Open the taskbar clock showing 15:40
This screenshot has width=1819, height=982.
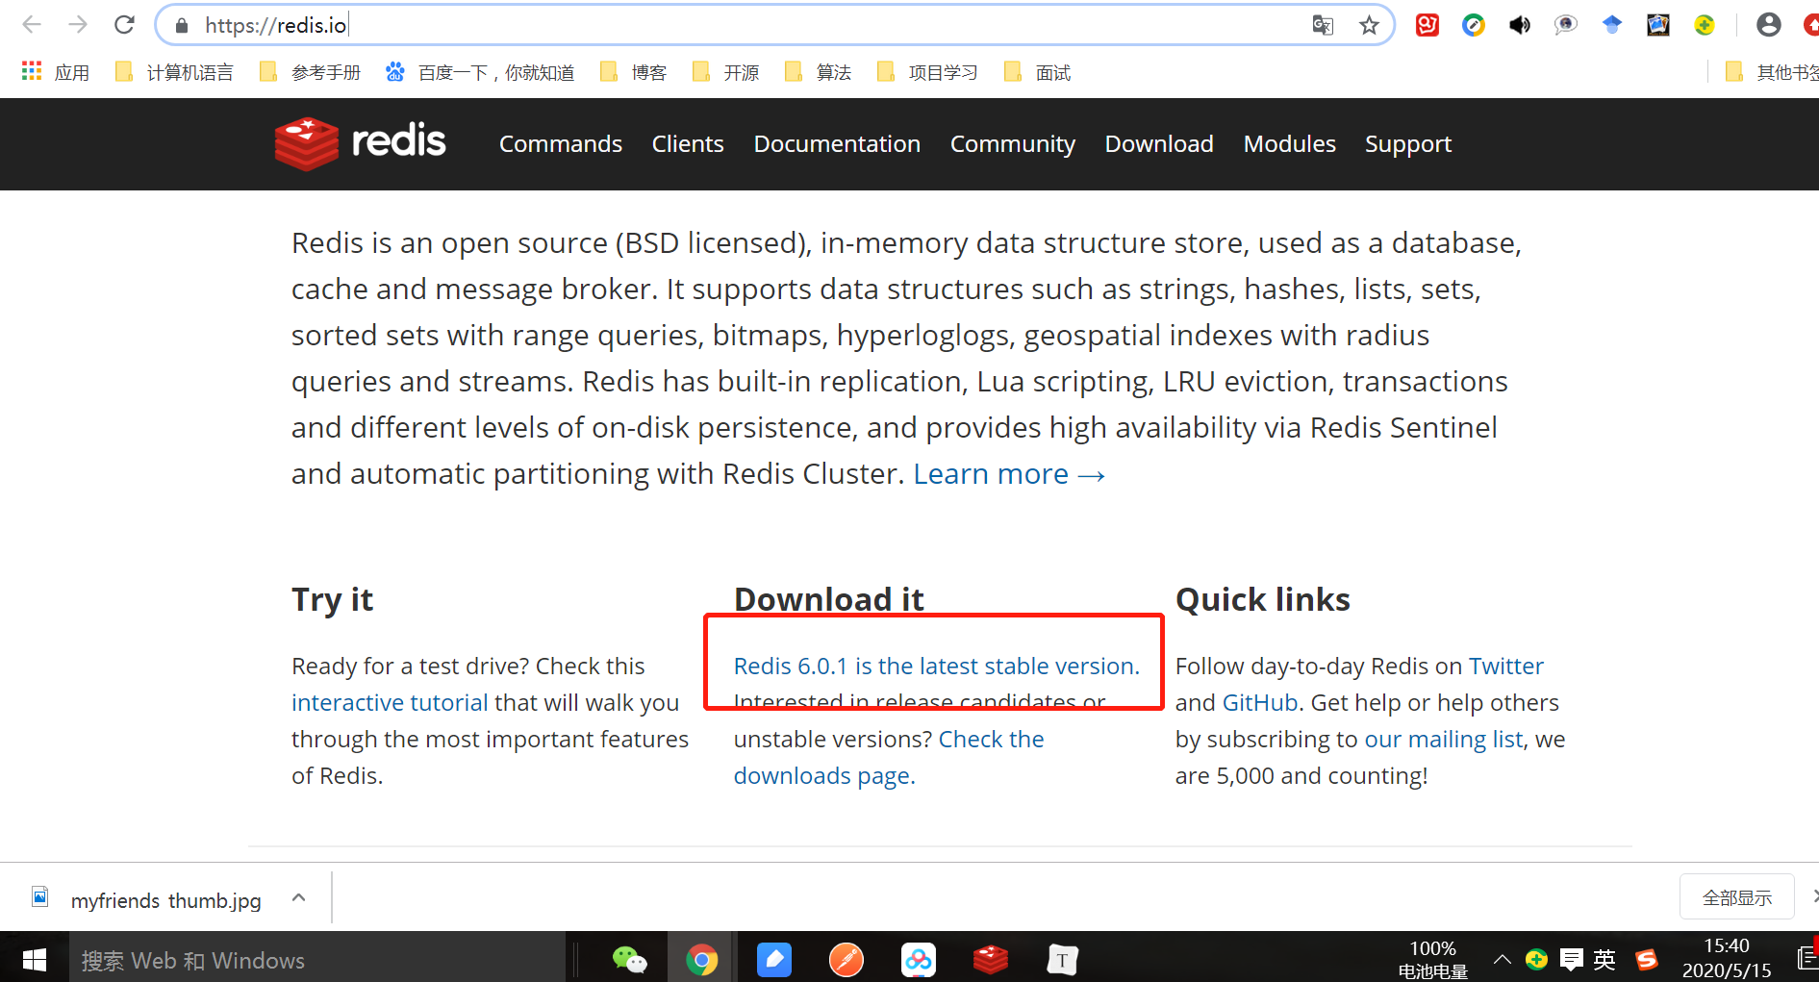pos(1726,959)
